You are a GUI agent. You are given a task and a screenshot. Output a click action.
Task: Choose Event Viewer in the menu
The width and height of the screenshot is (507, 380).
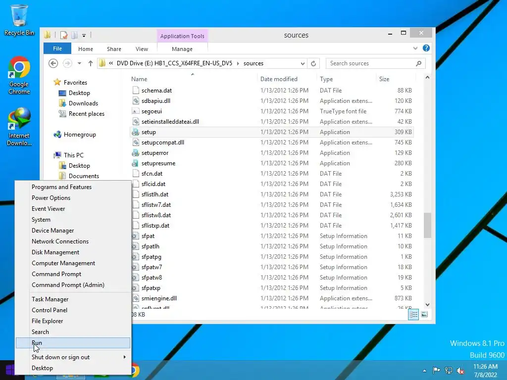point(73,209)
